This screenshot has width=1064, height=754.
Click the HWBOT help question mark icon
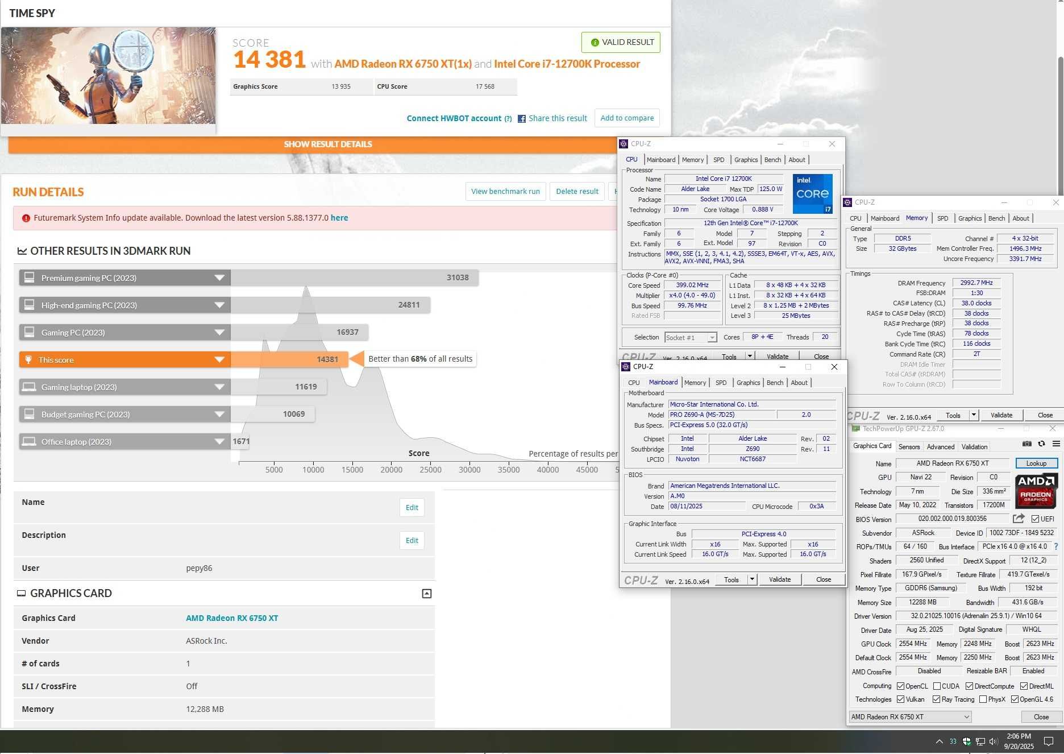point(508,119)
